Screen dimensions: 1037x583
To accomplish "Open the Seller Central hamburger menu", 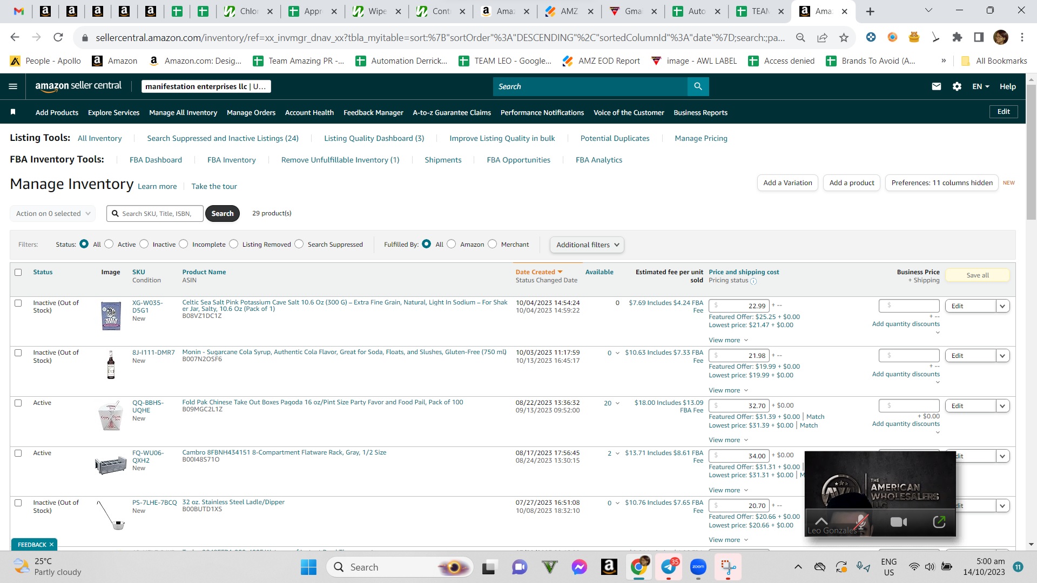I will click(14, 86).
